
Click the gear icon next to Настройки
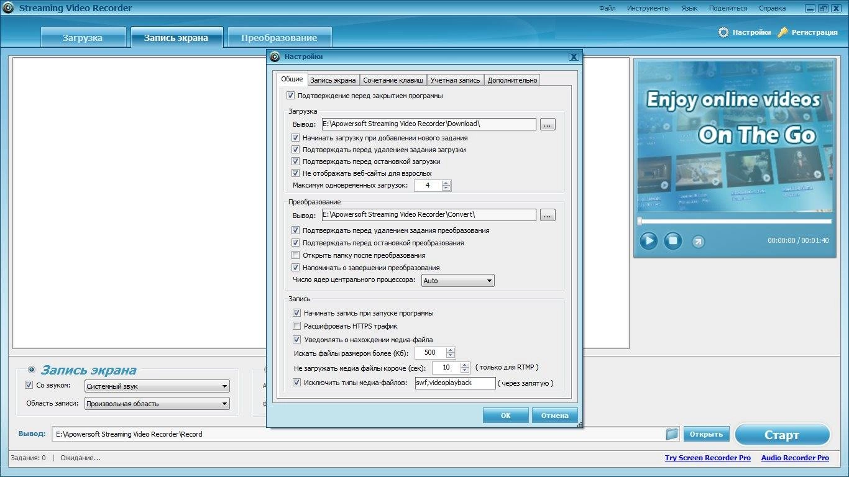(x=723, y=32)
